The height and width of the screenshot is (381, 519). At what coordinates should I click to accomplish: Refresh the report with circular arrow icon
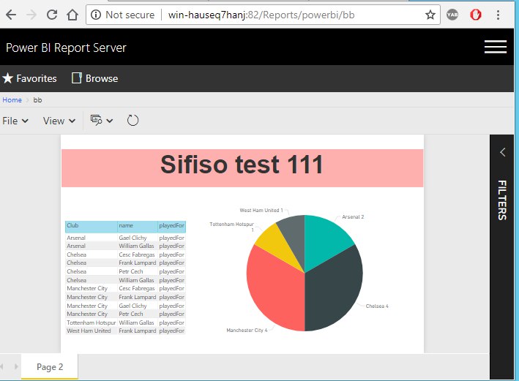click(x=132, y=121)
